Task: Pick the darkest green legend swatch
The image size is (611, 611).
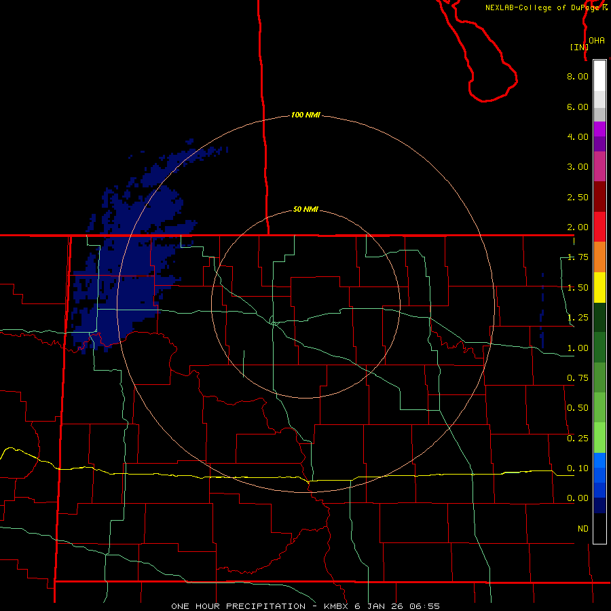Action: click(599, 317)
